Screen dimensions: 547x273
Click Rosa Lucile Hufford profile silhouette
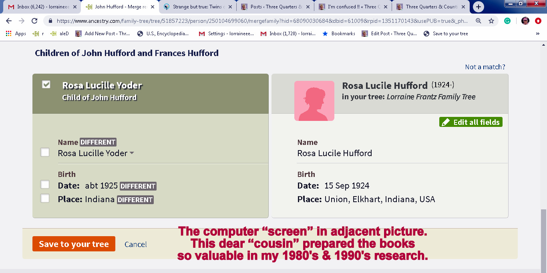click(314, 101)
